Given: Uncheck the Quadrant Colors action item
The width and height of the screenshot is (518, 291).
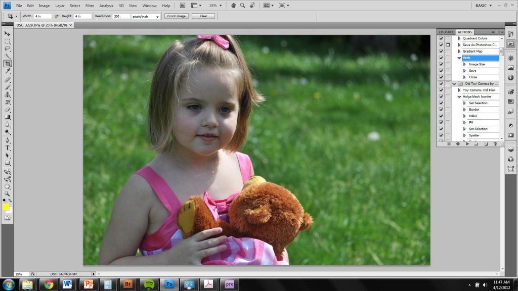Looking at the screenshot, I should (x=441, y=38).
